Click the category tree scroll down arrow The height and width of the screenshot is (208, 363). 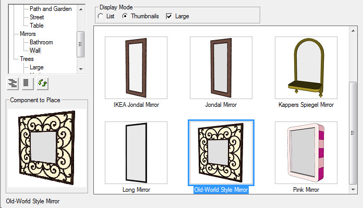point(81,69)
